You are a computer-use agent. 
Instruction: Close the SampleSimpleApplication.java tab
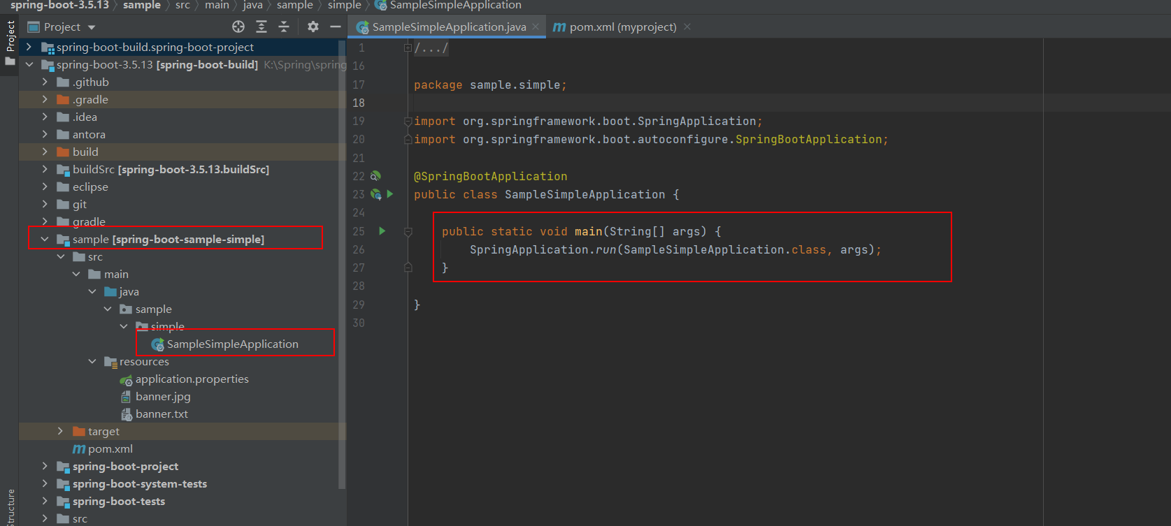point(536,27)
